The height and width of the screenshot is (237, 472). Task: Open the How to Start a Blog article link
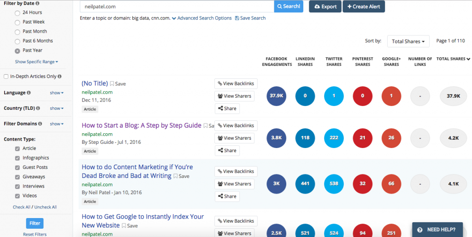142,125
